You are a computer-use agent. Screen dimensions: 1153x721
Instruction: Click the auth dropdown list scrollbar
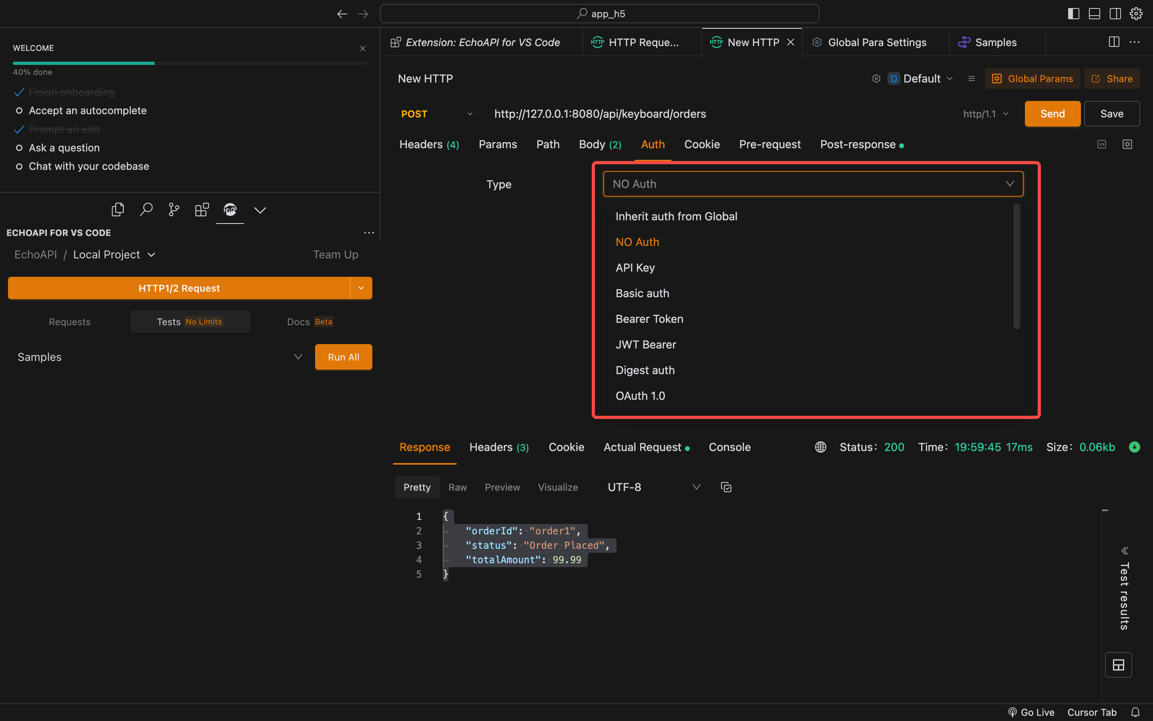coord(1016,266)
